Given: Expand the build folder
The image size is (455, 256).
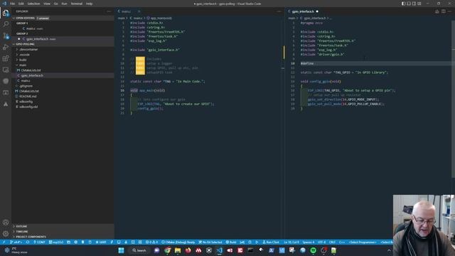Looking at the screenshot, I should 23,60.
